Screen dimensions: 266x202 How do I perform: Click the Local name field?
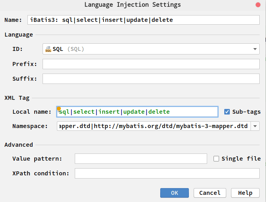point(137,112)
